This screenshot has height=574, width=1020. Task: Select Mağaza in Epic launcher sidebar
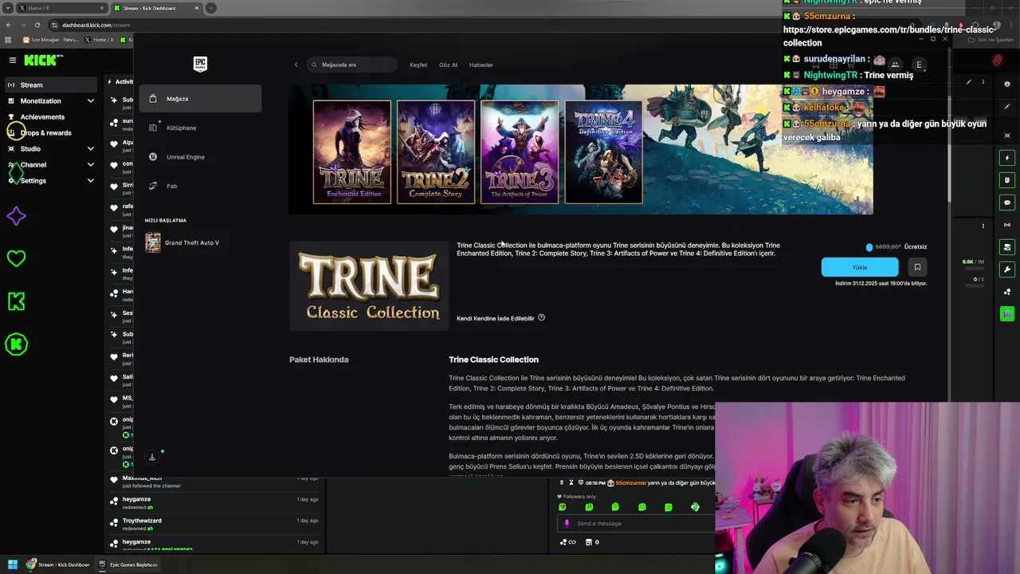coord(200,99)
